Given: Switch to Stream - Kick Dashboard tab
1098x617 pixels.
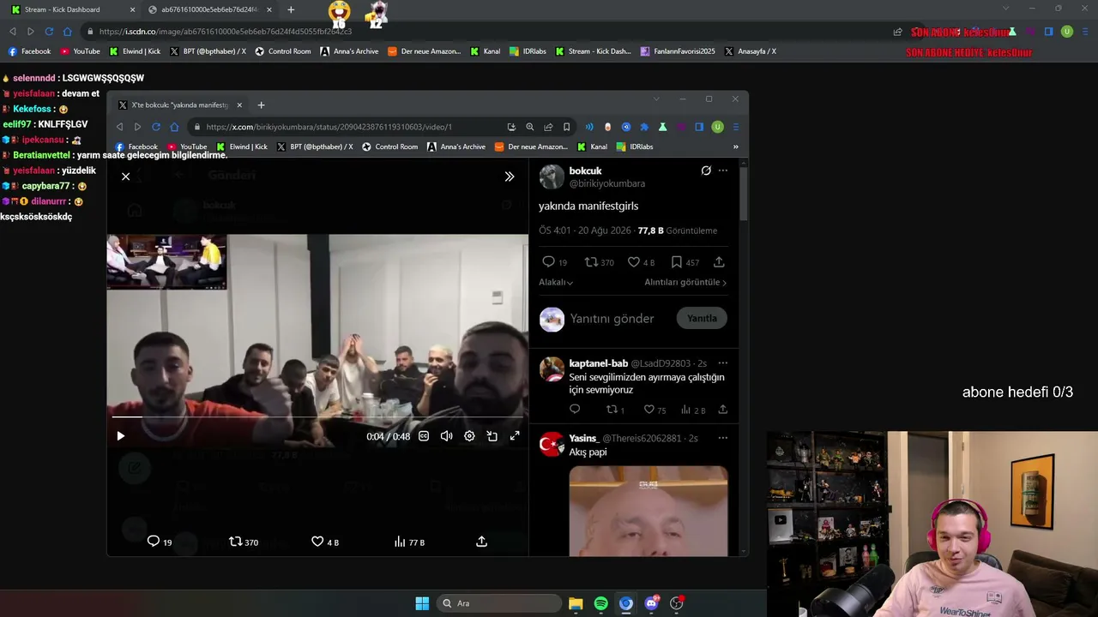Looking at the screenshot, I should [71, 9].
